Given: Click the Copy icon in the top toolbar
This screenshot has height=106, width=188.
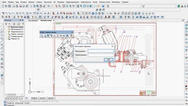Looking at the screenshot, I should (34, 6).
